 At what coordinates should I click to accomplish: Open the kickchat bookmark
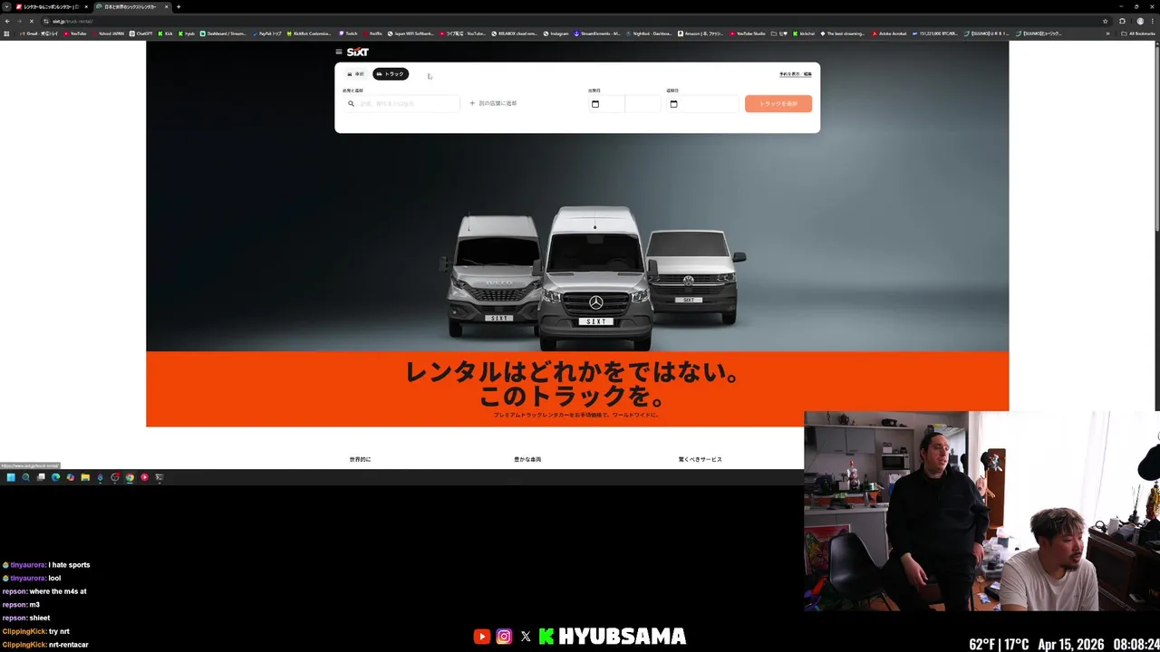804,34
